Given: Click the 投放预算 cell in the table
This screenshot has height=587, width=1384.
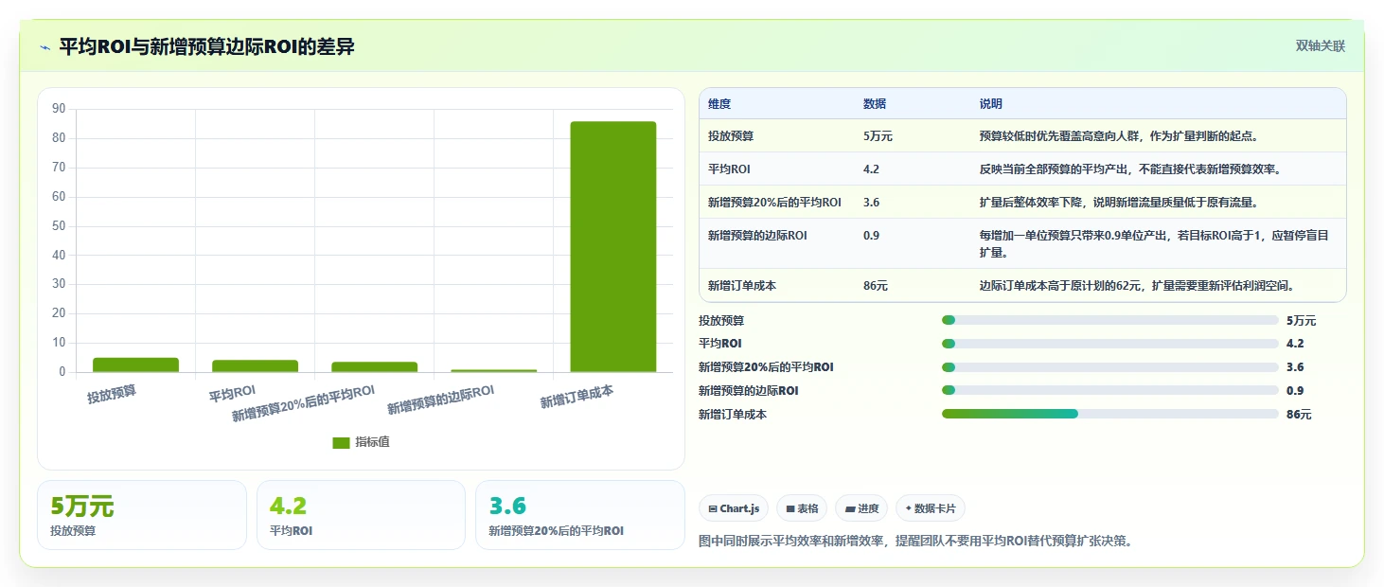Looking at the screenshot, I should point(731,136).
